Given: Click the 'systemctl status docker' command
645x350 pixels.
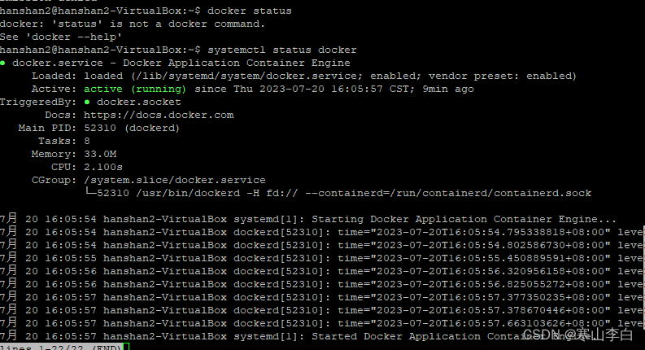Looking at the screenshot, I should [281, 50].
